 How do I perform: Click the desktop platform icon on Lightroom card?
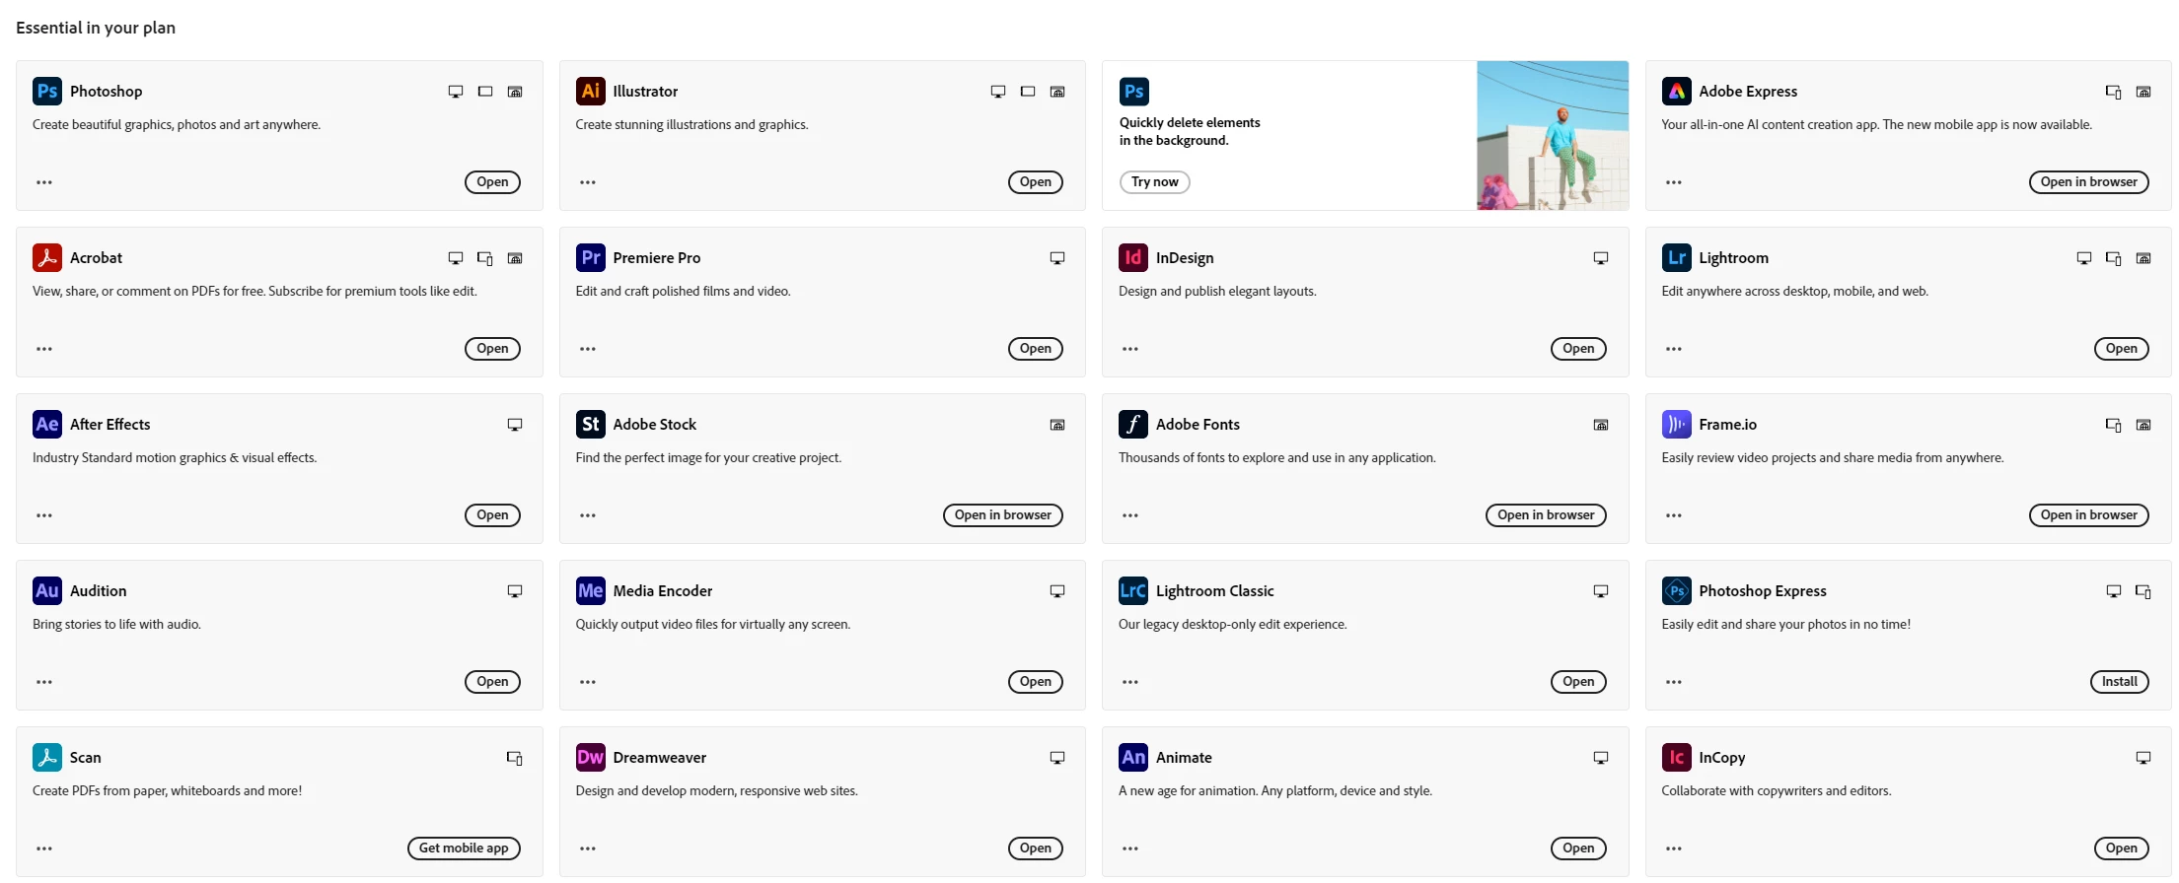tap(2084, 258)
